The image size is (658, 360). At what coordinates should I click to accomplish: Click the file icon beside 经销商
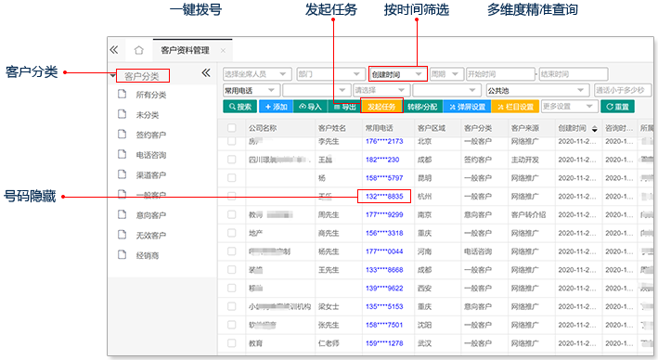(123, 254)
